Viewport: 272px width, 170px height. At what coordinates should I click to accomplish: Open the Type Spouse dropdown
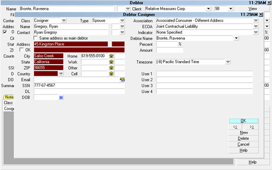pos(122,21)
